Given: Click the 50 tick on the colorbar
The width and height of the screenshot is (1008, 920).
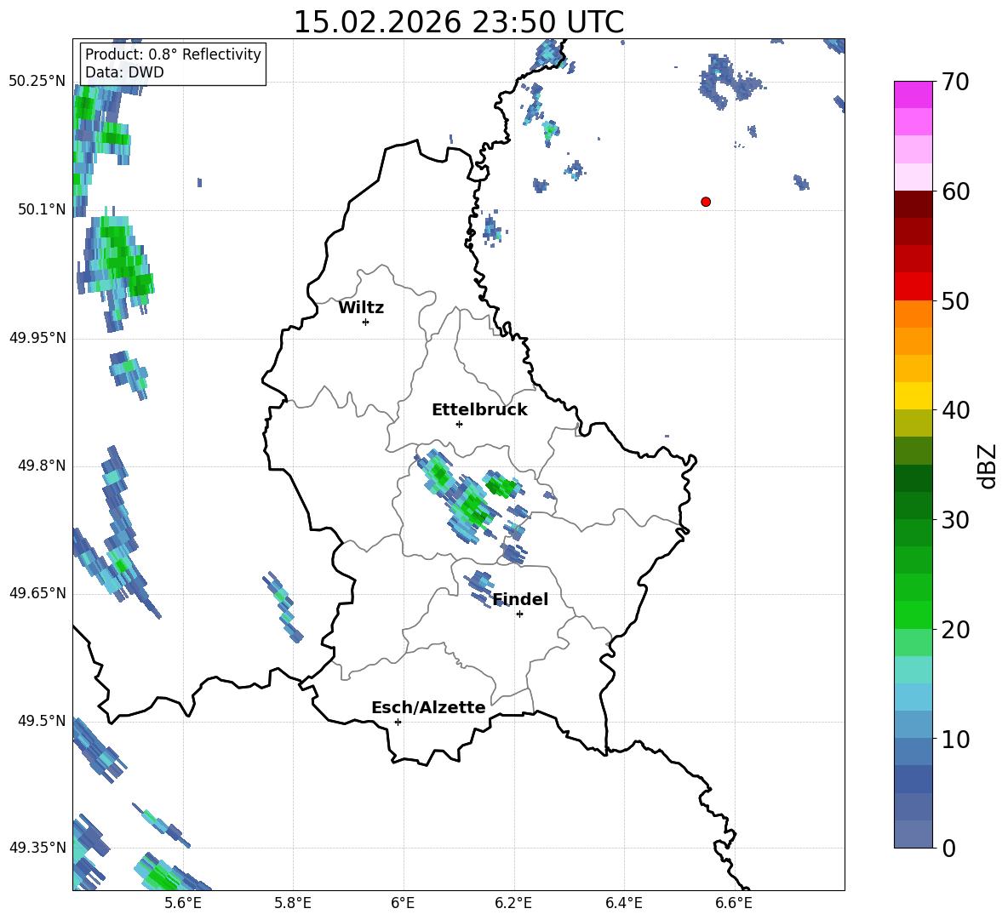Looking at the screenshot, I should pos(954,300).
